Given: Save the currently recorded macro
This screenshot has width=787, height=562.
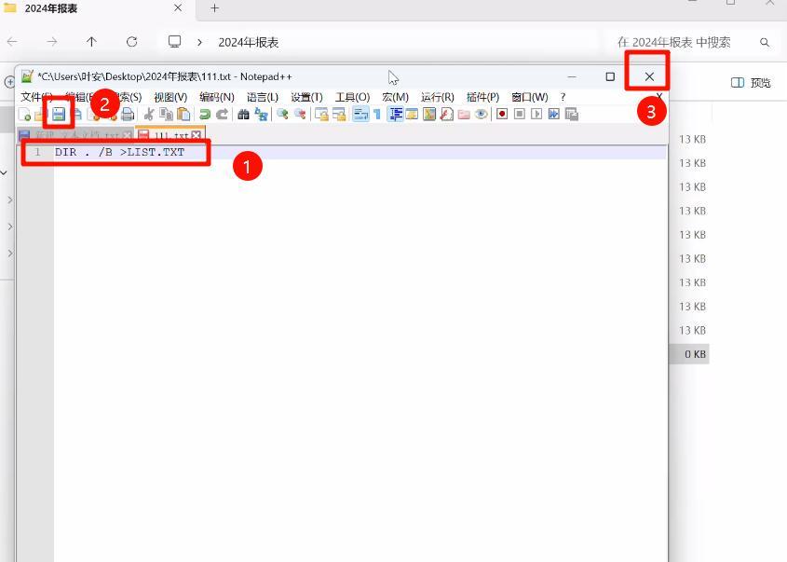Looking at the screenshot, I should [571, 115].
